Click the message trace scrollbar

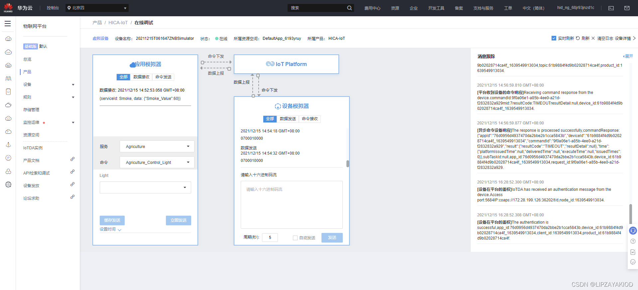point(631,214)
